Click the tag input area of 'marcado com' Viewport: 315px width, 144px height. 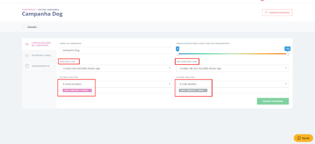point(116,90)
